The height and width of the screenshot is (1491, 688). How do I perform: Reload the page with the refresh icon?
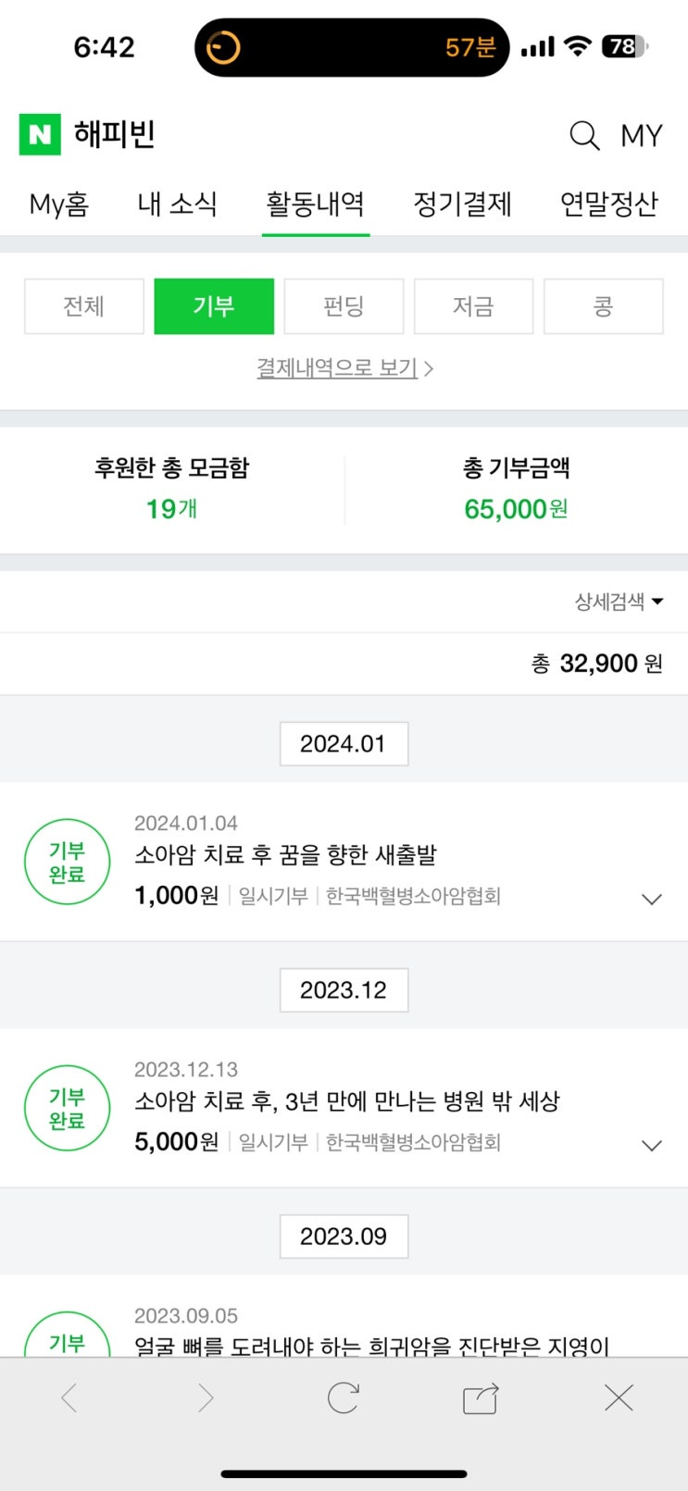[x=343, y=1398]
